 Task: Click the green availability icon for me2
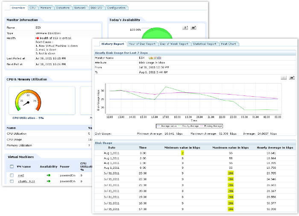(x=49, y=175)
